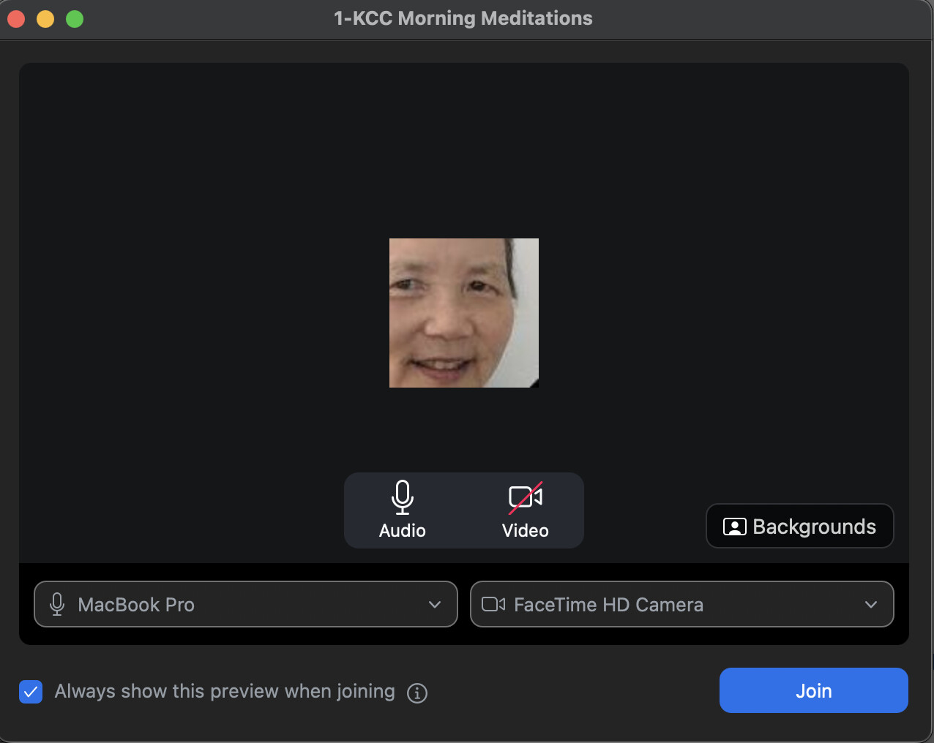Click the person icon on the Backgrounds button
Screen dimensions: 934x743
pos(734,527)
